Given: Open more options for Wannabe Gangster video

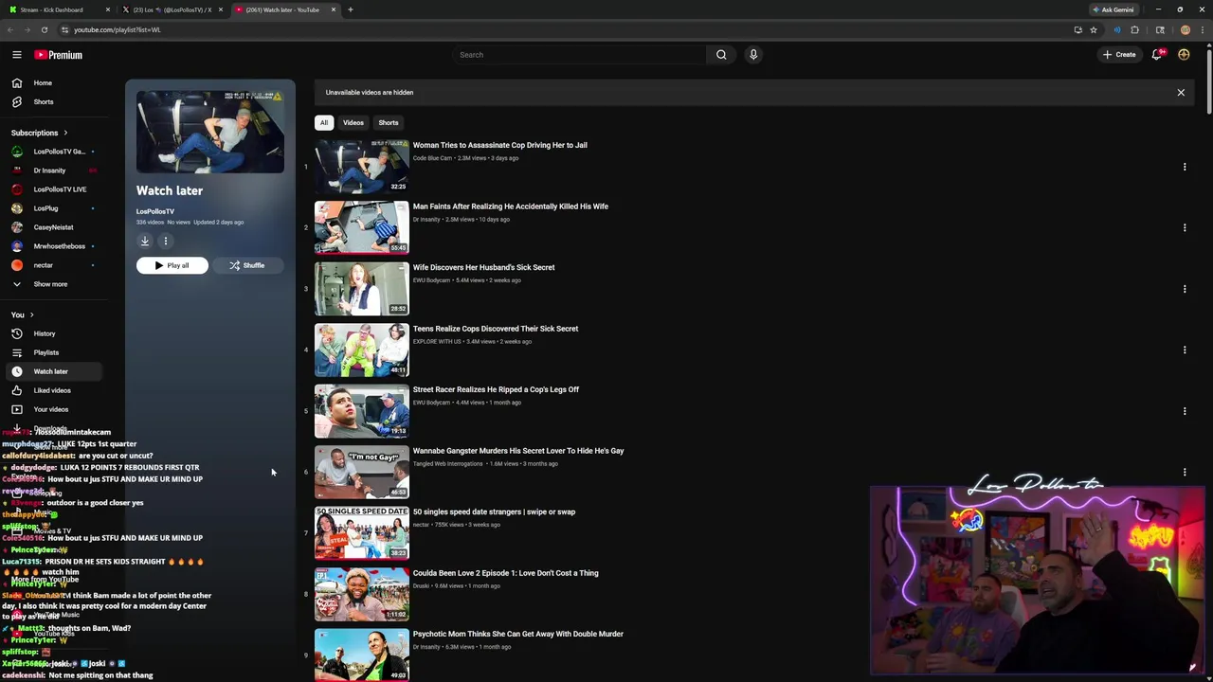Looking at the screenshot, I should coord(1184,472).
